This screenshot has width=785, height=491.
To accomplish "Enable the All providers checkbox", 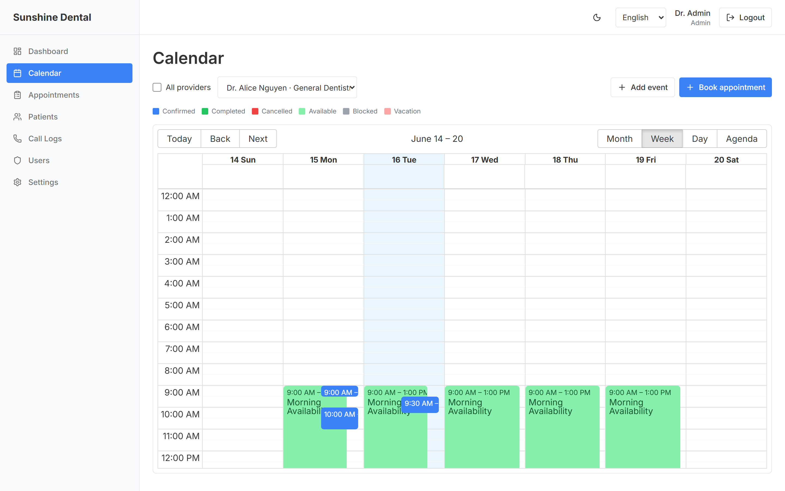I will 157,87.
